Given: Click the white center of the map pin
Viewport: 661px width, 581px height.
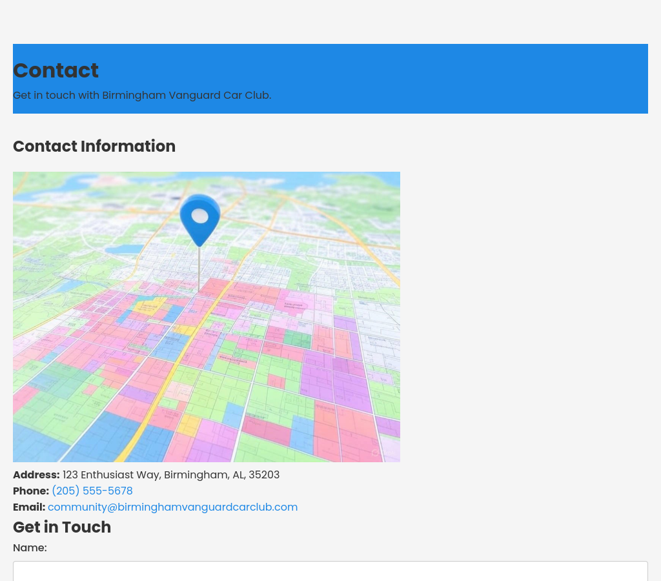Looking at the screenshot, I should (x=200, y=216).
